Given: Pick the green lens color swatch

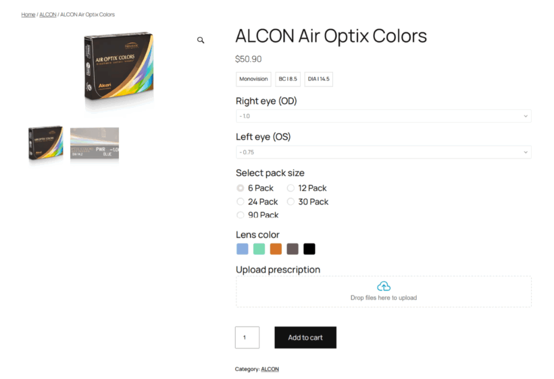Looking at the screenshot, I should click(x=259, y=249).
